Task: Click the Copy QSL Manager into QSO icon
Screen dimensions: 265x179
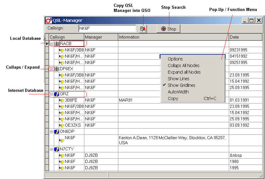Action: [x=143, y=29]
